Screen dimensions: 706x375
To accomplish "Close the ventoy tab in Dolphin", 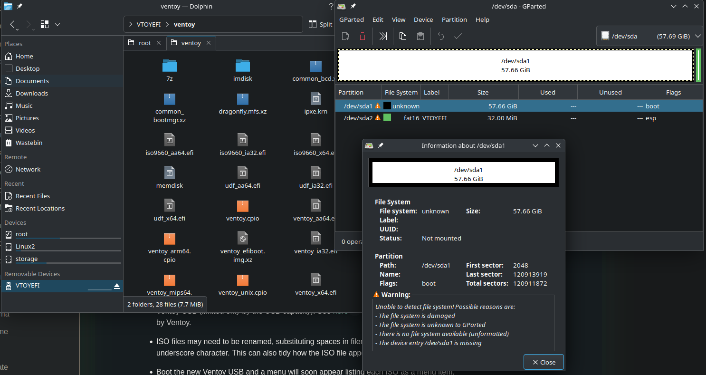I will tap(209, 43).
